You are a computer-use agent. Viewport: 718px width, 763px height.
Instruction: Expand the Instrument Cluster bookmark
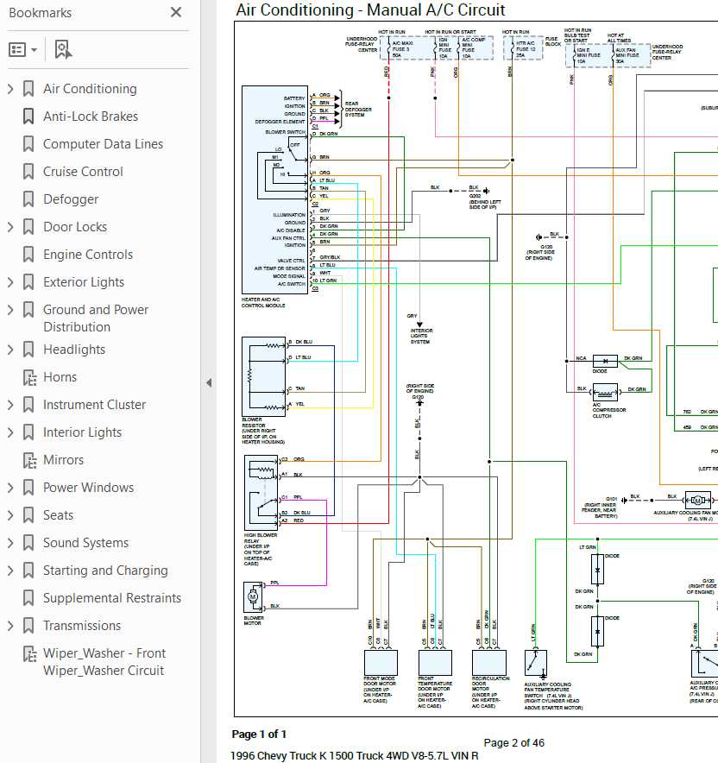(x=10, y=405)
